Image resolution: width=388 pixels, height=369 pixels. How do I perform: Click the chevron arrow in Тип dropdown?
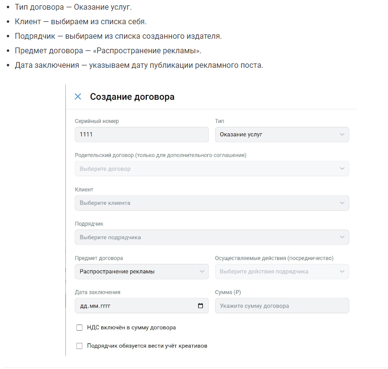point(342,135)
